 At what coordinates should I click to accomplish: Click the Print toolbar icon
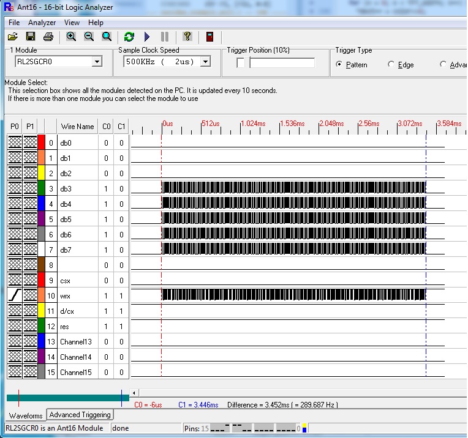48,37
